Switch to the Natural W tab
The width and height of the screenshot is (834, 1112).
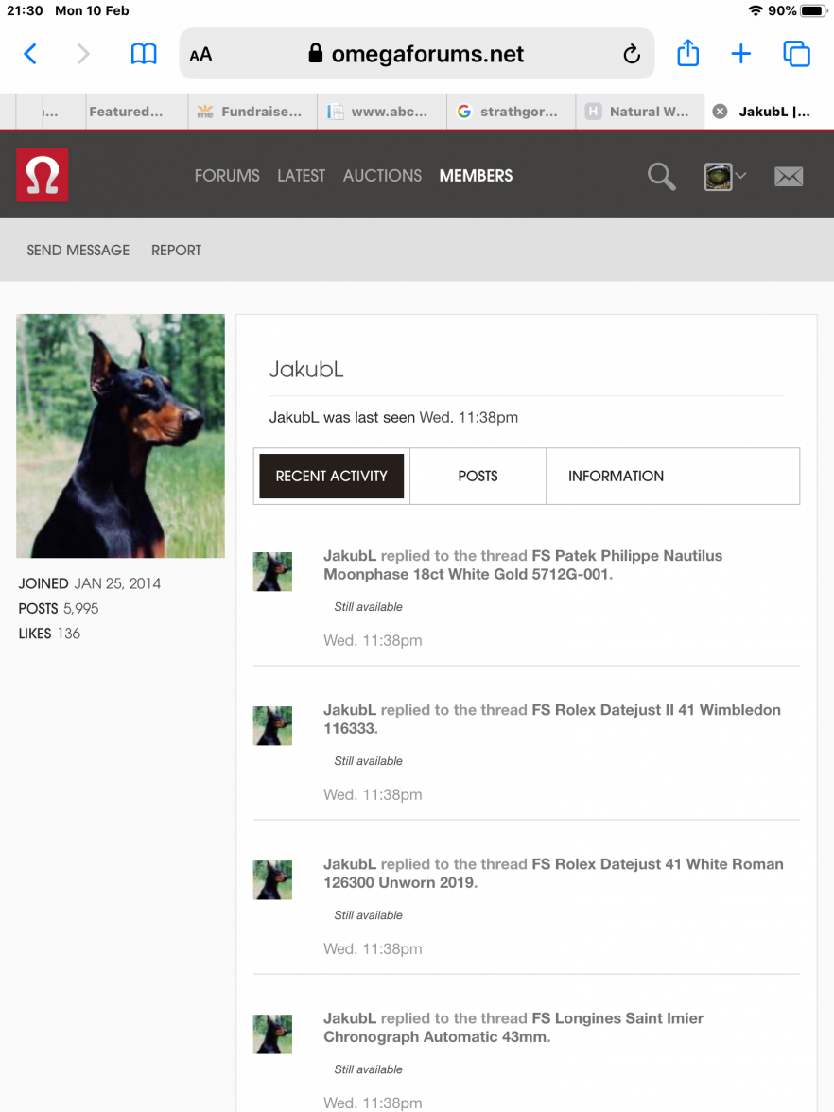tap(640, 112)
